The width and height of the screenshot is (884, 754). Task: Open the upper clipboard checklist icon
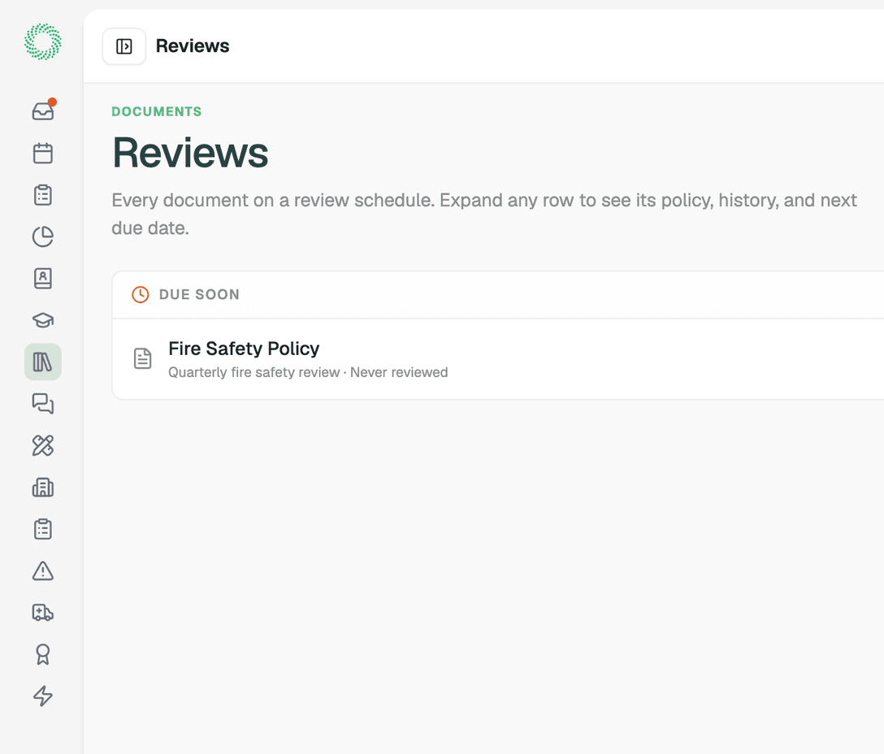tap(43, 194)
